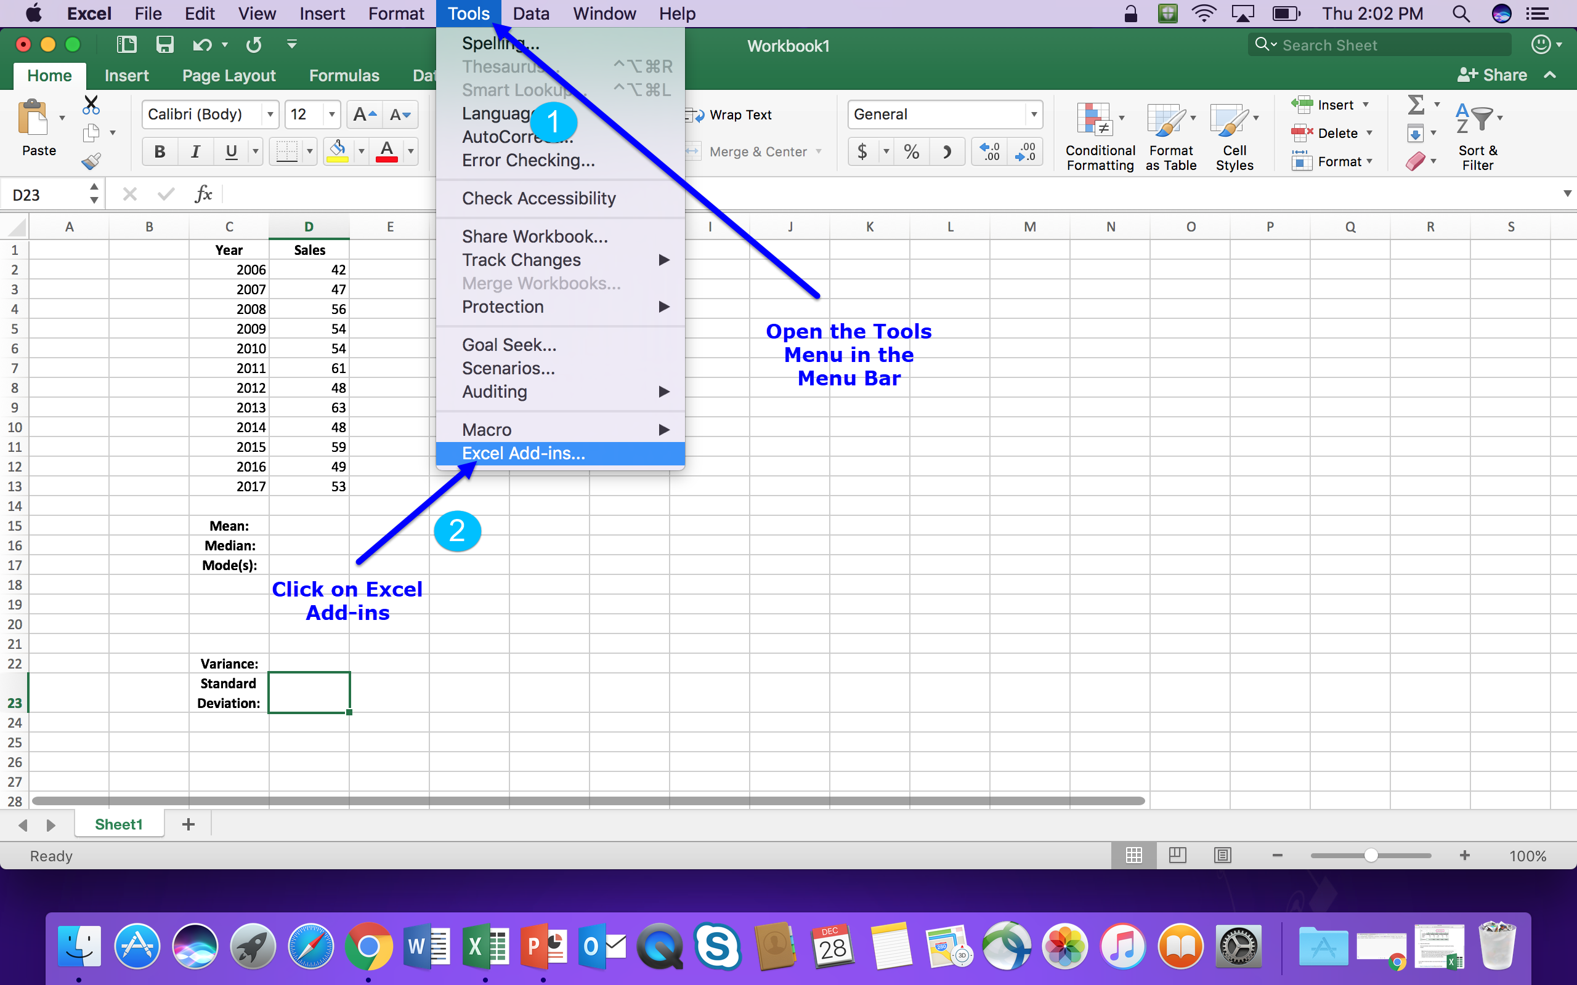Click the Save icon in title bar
Screen dimensions: 1577x985
pyautogui.click(x=164, y=44)
